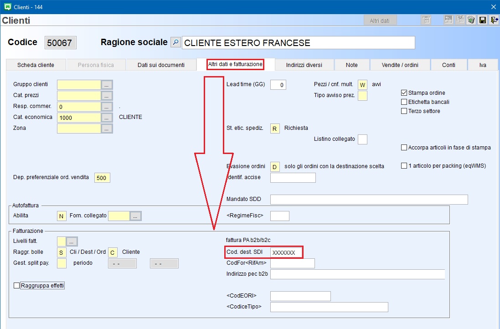The width and height of the screenshot is (500, 329).
Task: Click the CodEORI input field
Action: click(300, 296)
